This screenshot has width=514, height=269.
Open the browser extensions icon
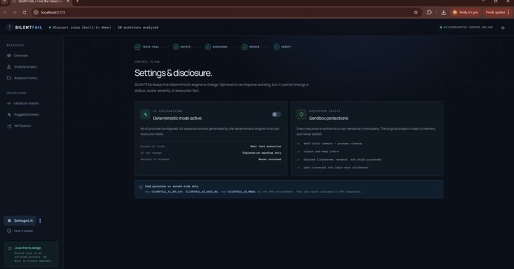pyautogui.click(x=429, y=13)
